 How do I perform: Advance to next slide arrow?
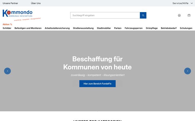pos(187,71)
